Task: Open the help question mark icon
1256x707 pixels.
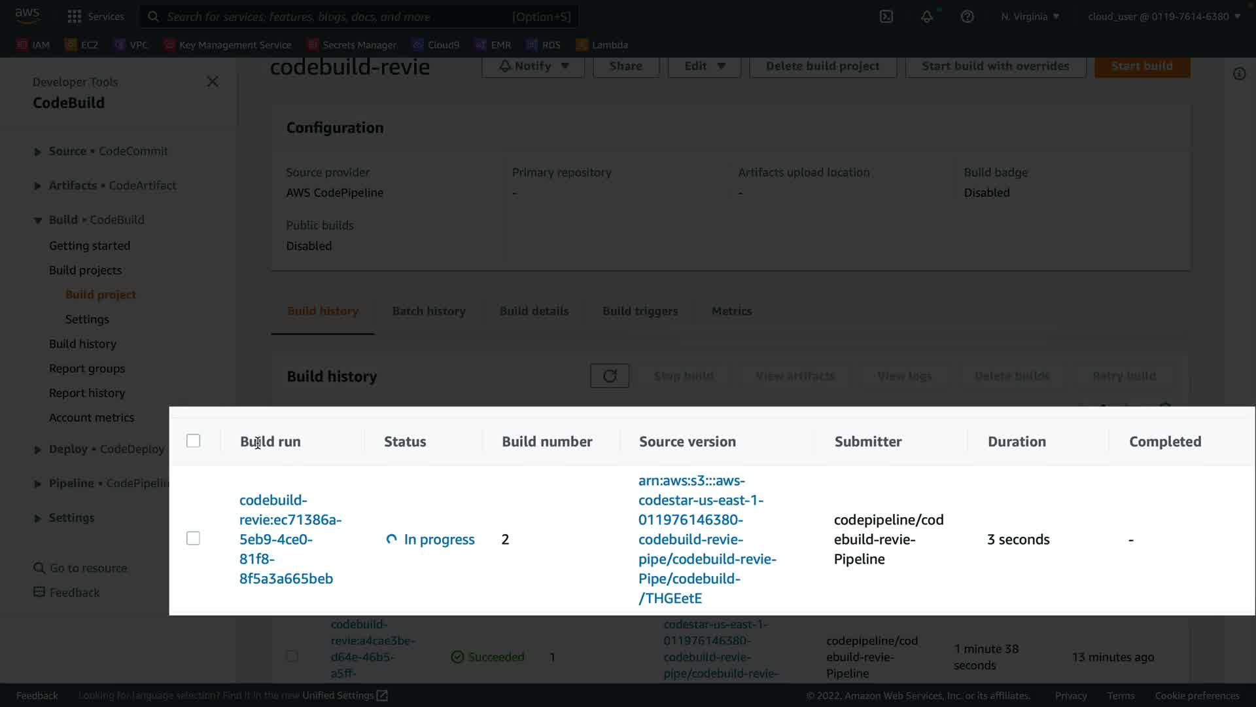Action: click(x=967, y=16)
